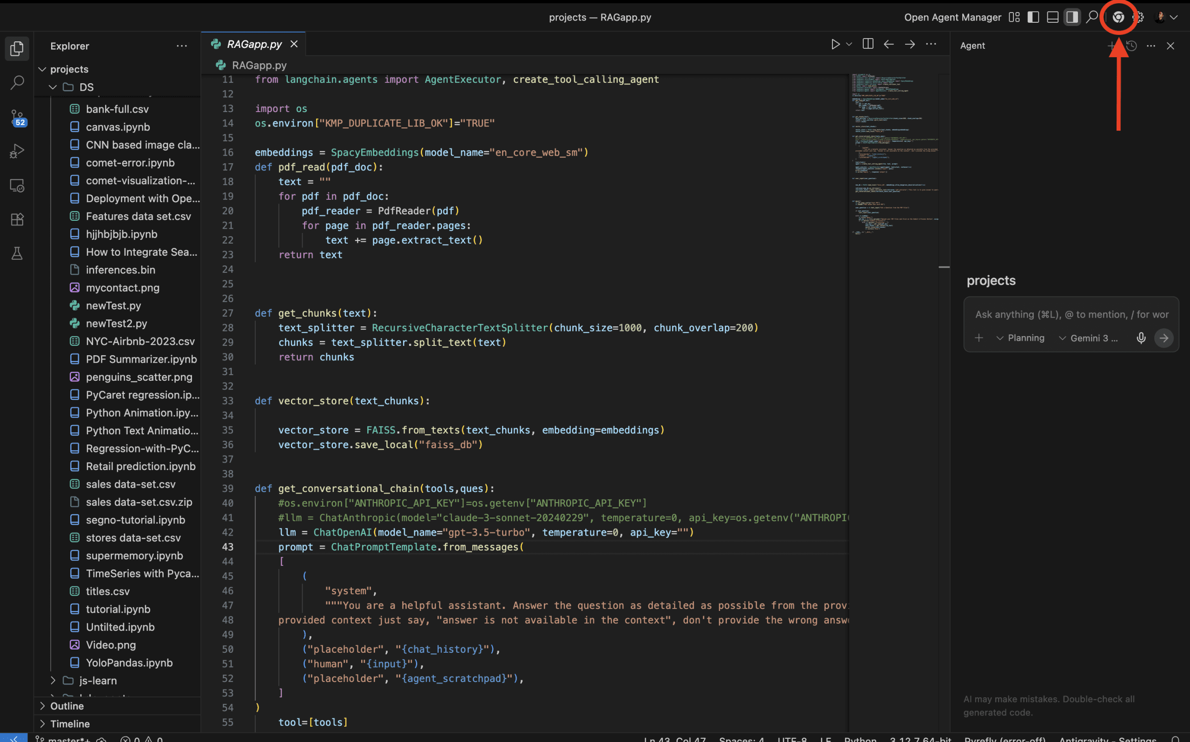
Task: Click the circled Agent Manager icon
Action: coord(1118,17)
